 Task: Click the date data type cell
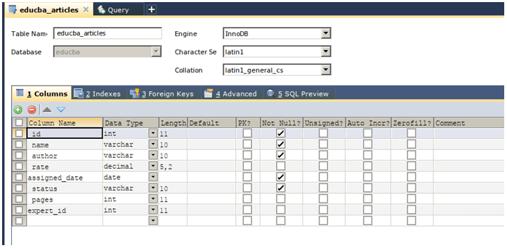[126, 178]
